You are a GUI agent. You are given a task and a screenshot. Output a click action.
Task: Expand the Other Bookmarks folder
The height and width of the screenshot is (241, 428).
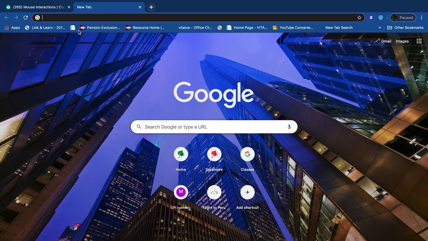coord(405,28)
